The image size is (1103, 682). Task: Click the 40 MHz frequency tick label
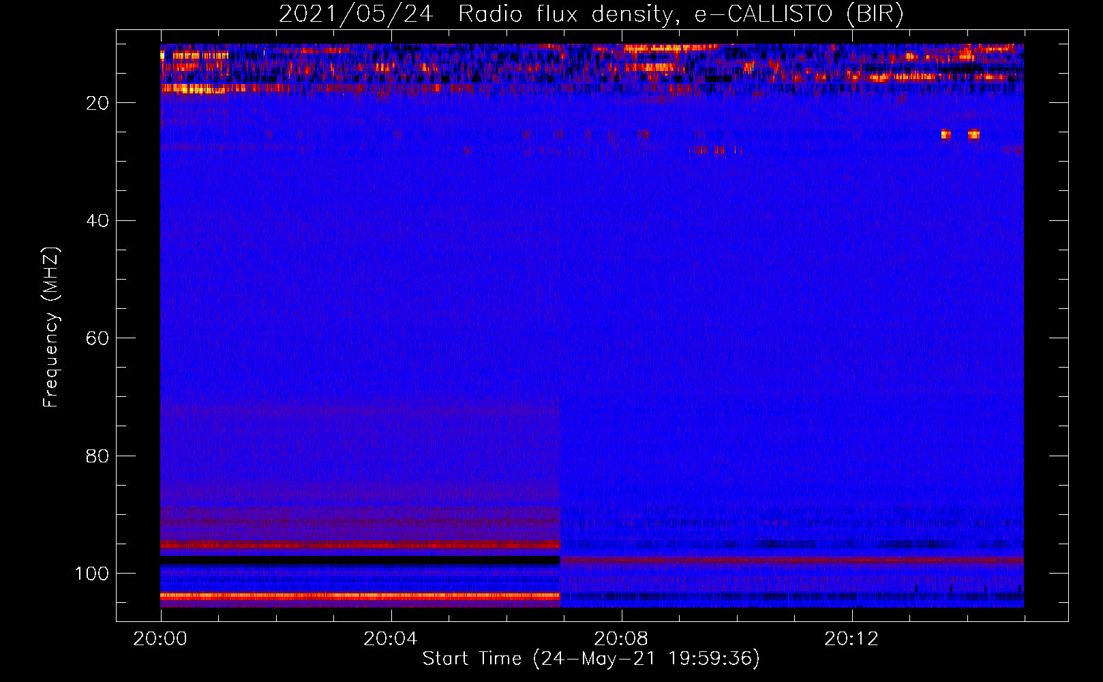click(97, 221)
